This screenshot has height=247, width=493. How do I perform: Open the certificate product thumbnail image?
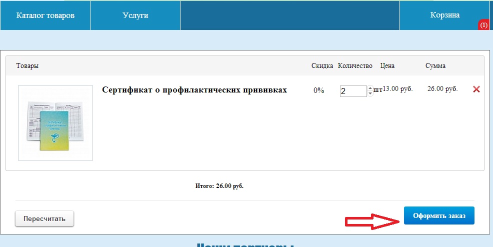55,123
